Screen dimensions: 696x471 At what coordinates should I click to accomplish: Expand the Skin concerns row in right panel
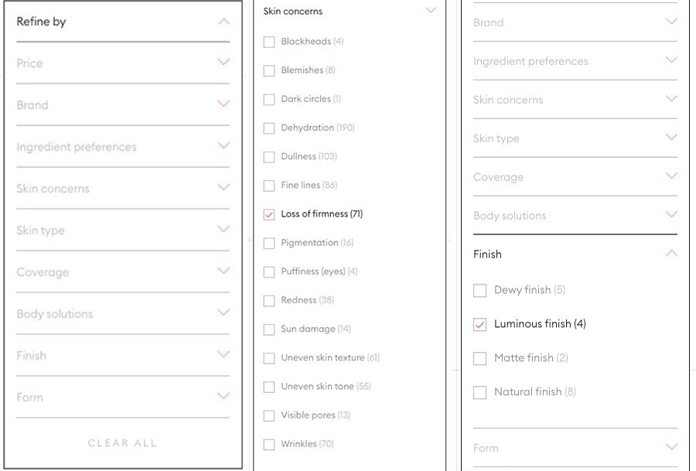click(x=575, y=100)
